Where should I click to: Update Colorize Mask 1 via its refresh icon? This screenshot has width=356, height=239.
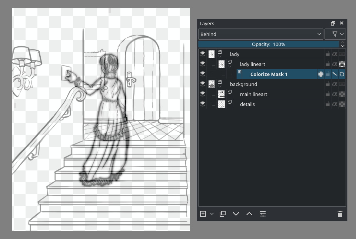pyautogui.click(x=341, y=74)
